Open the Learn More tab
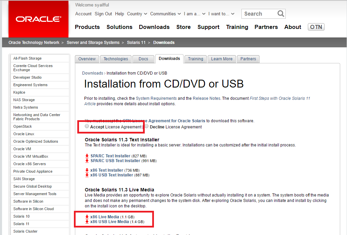 click(x=222, y=59)
